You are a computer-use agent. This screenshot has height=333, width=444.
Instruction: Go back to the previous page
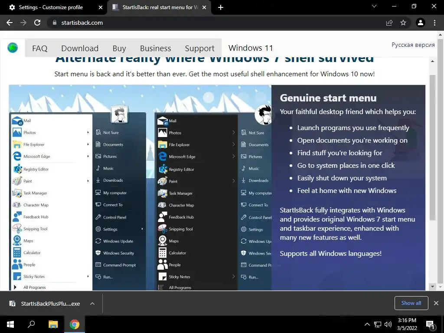pyautogui.click(x=10, y=23)
